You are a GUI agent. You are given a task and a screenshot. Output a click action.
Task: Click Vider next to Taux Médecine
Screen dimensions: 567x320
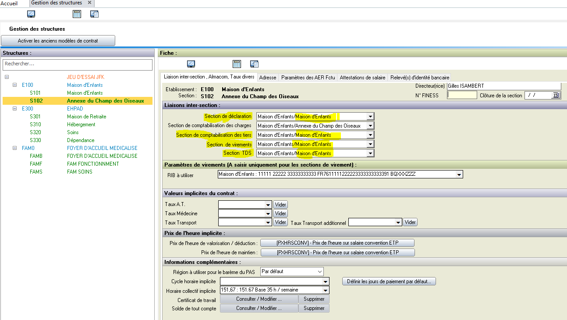pyautogui.click(x=280, y=214)
